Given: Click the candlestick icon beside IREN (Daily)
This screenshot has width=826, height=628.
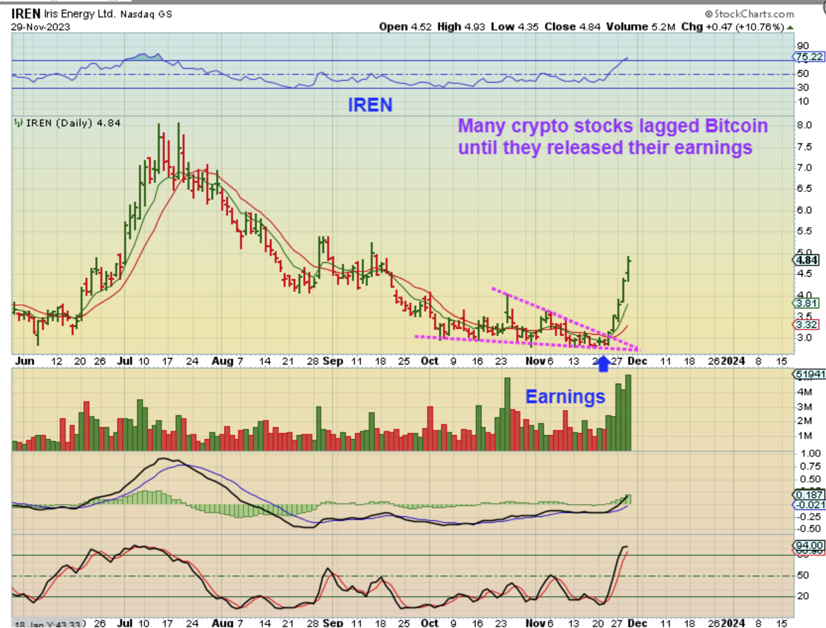Looking at the screenshot, I should click(19, 122).
